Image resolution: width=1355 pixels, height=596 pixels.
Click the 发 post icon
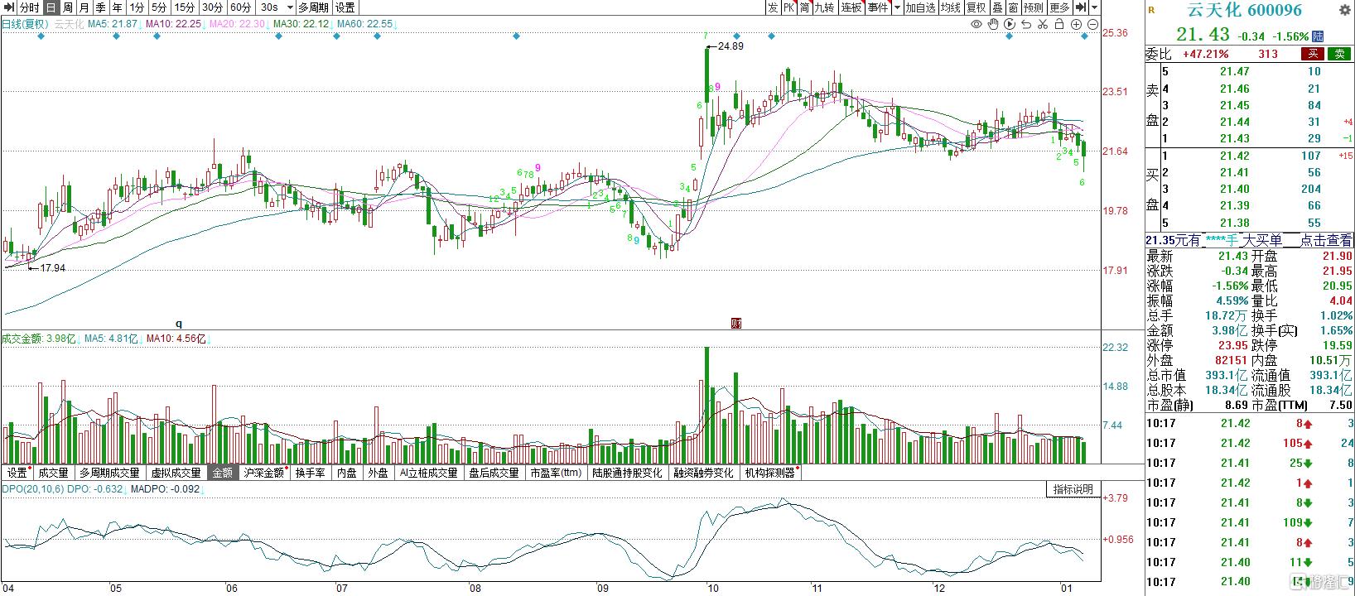click(773, 7)
